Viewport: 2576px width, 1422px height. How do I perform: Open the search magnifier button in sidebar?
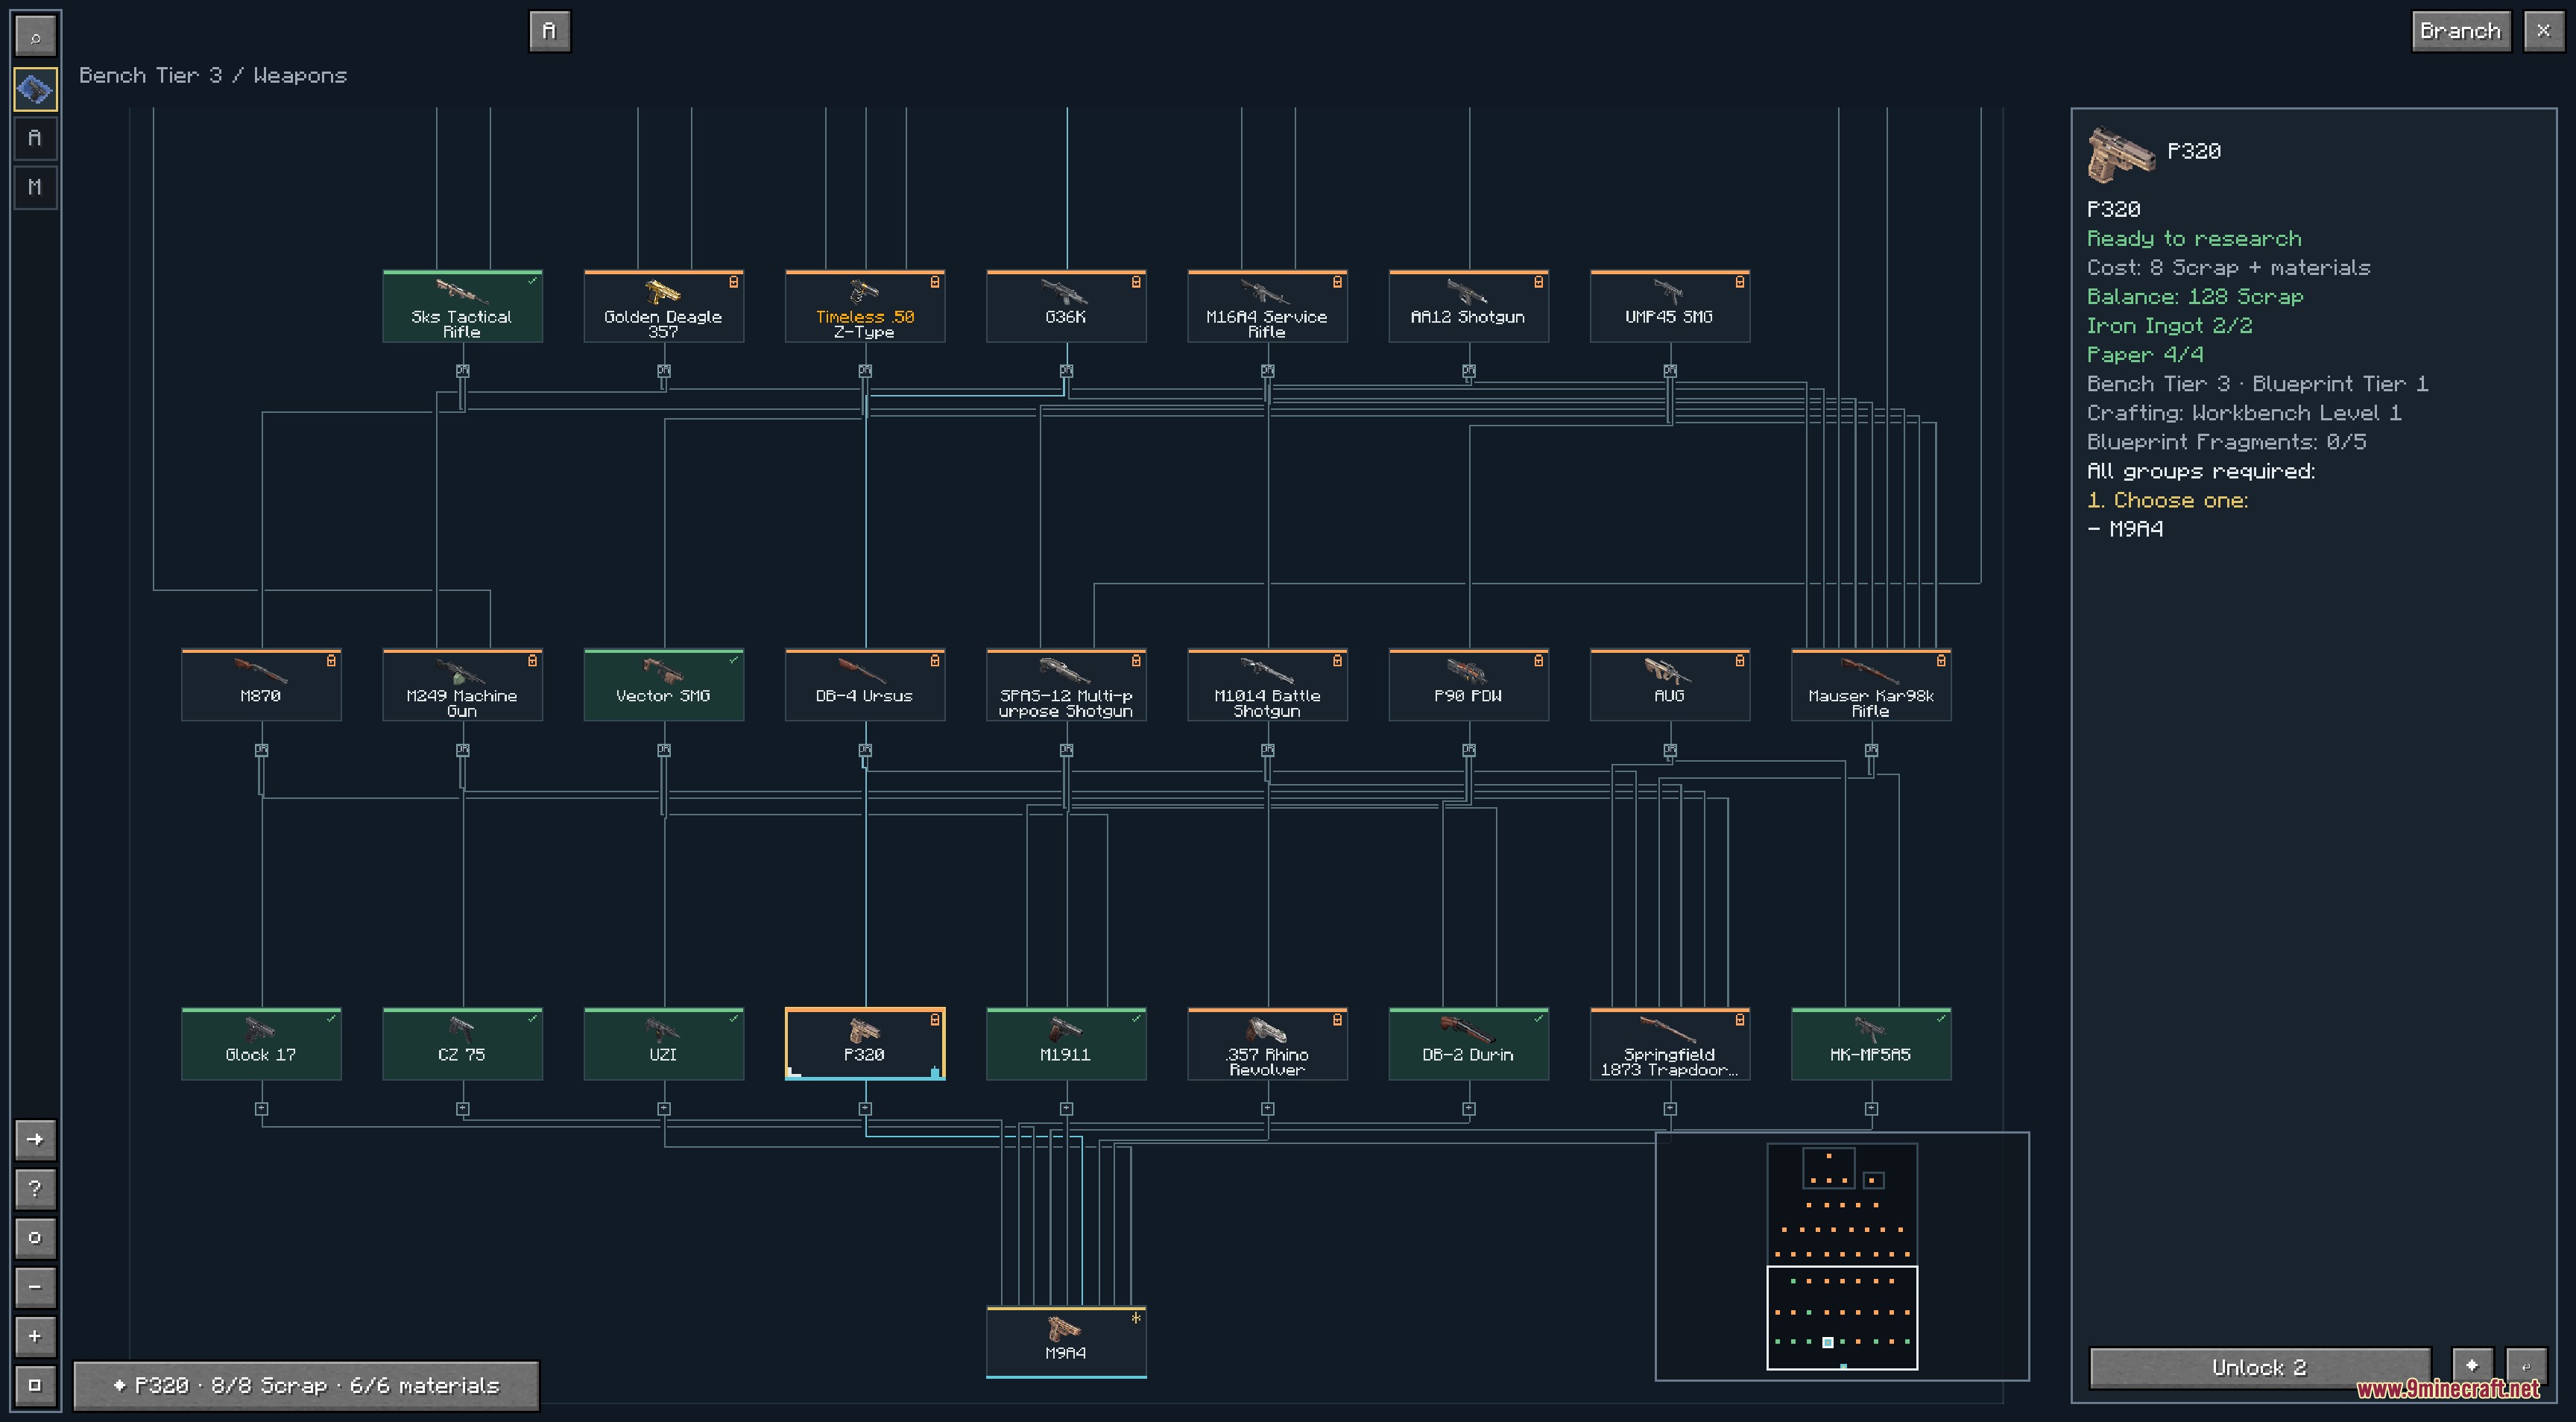point(35,38)
